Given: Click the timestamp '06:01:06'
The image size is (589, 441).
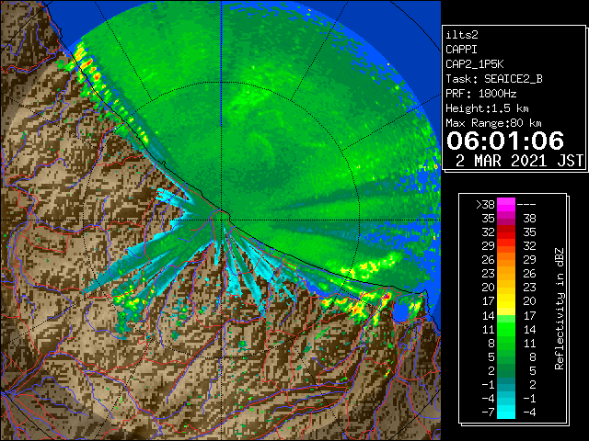Looking at the screenshot, I should 505,141.
